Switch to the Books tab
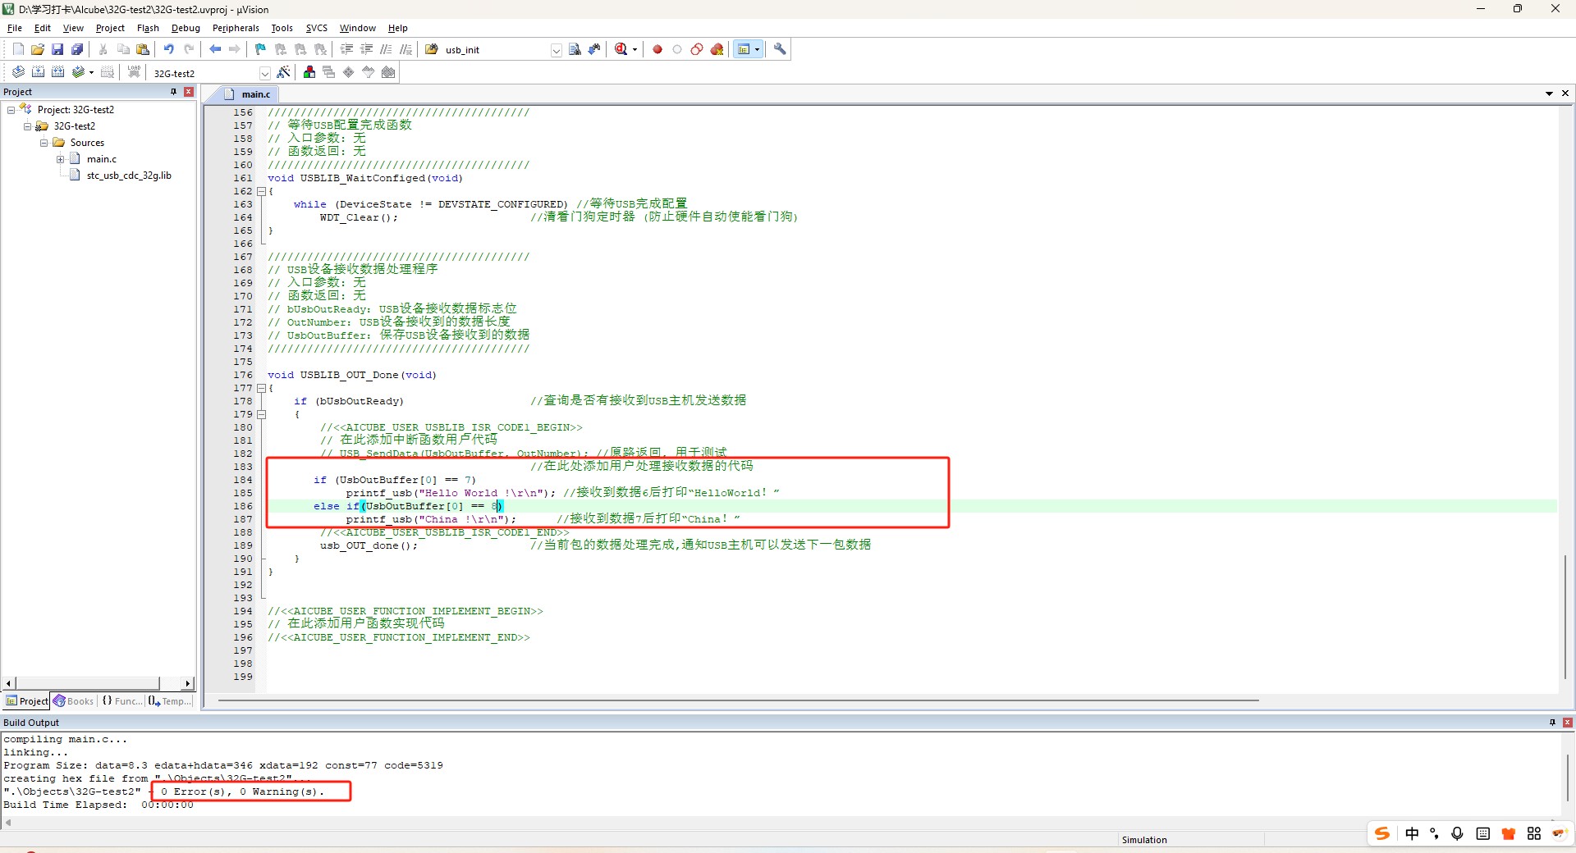Image resolution: width=1576 pixels, height=853 pixels. [x=74, y=701]
